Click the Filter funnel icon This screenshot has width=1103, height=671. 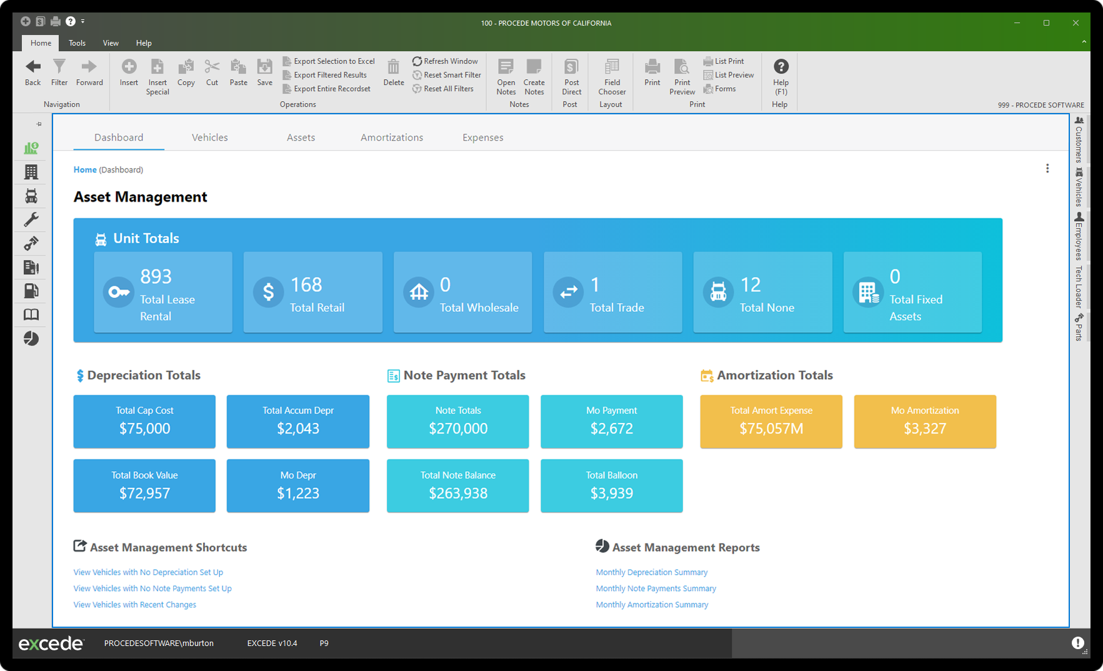coord(59,67)
